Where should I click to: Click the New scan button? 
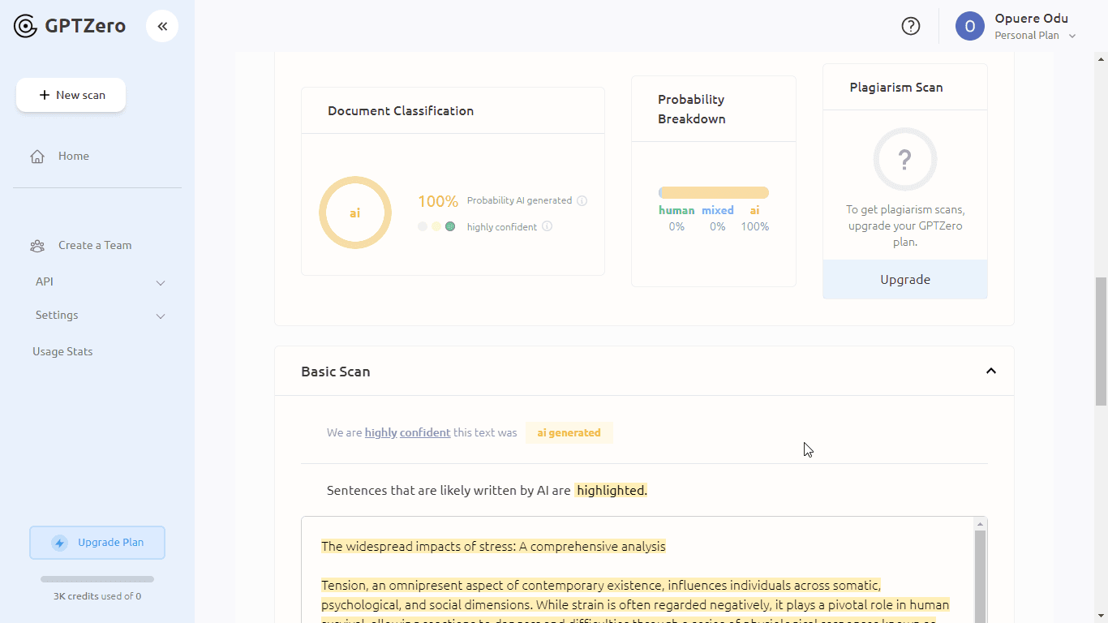pyautogui.click(x=71, y=95)
